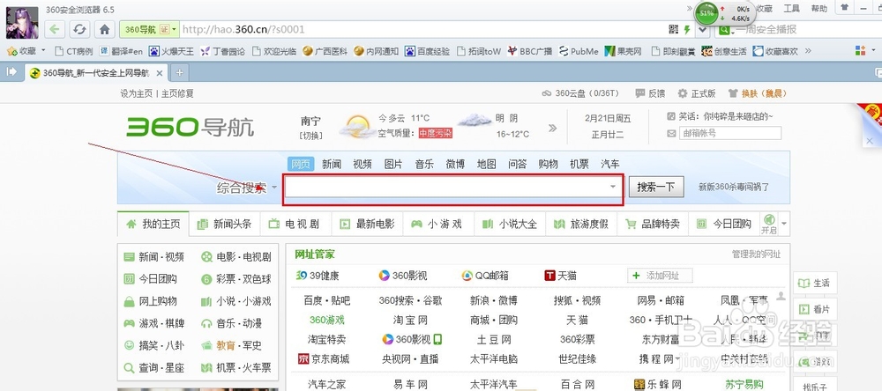
Task: Expand more weather days with double arrow
Action: 552,128
